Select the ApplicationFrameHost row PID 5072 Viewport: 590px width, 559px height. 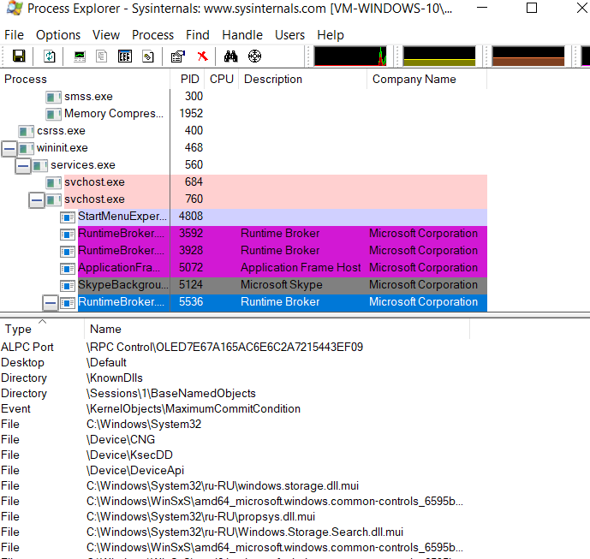point(243,268)
